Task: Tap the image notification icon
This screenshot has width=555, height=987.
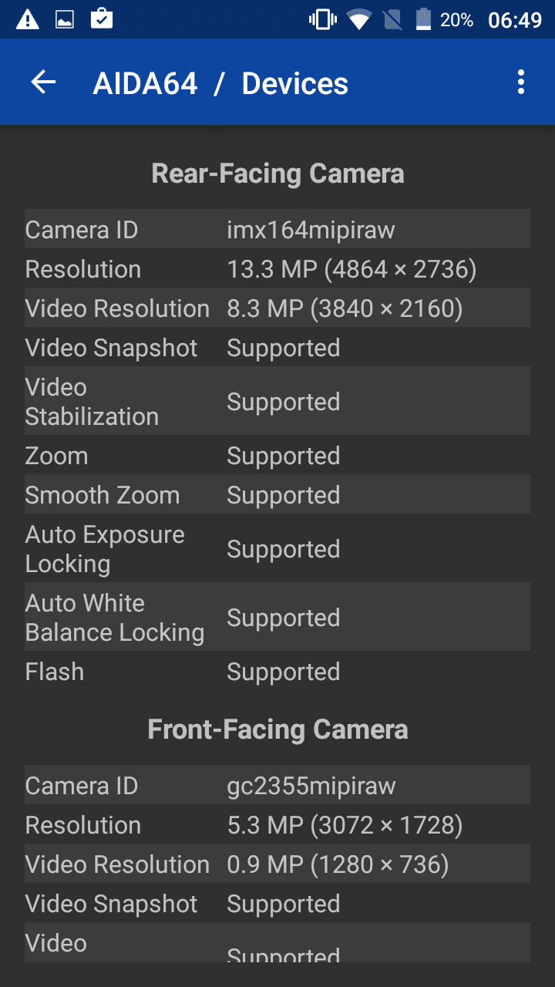Action: coord(65,19)
